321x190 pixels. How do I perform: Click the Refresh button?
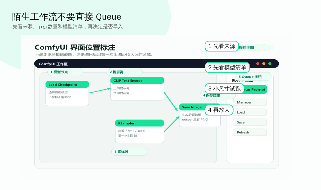(x=250, y=132)
